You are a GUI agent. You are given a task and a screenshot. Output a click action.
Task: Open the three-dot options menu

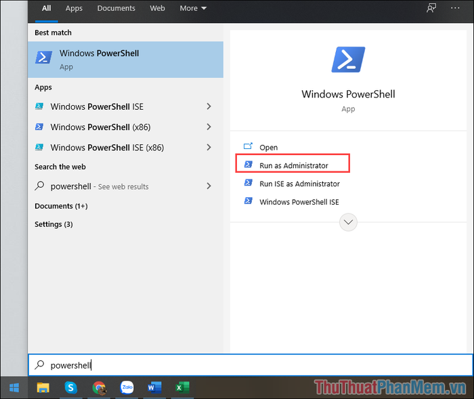455,8
